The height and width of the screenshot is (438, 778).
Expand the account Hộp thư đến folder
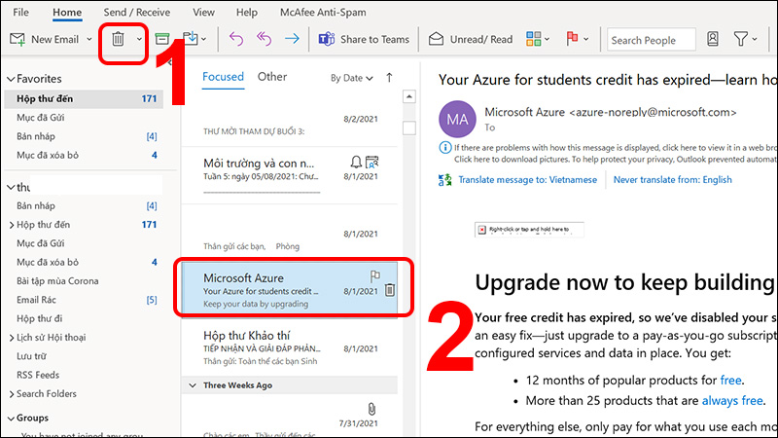coord(12,225)
